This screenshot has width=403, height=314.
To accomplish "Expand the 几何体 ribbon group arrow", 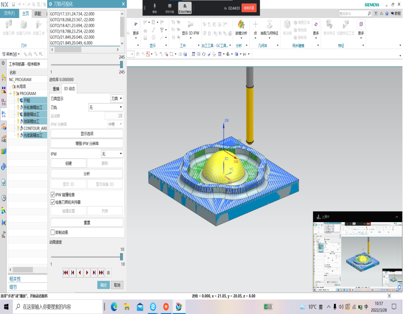I will click(278, 46).
